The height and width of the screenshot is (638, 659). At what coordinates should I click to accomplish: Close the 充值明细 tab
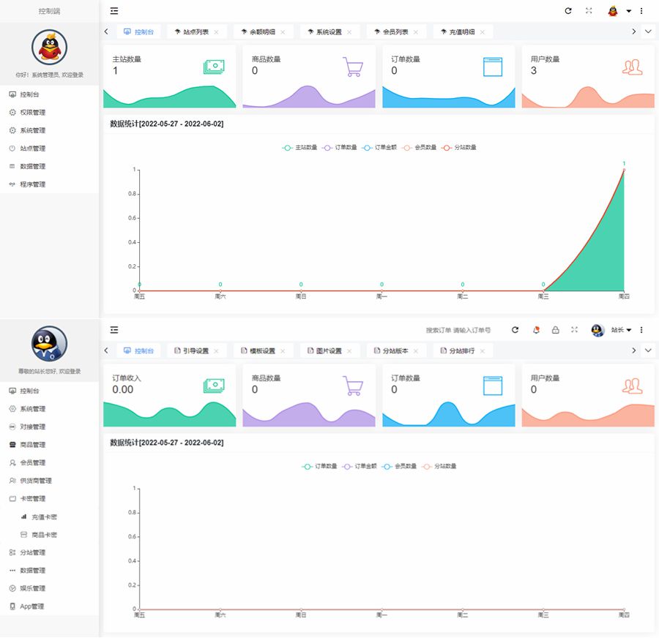[x=482, y=32]
